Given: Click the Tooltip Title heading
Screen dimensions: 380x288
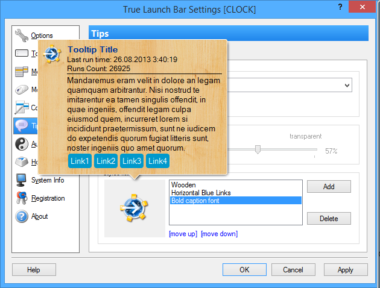Looking at the screenshot, I should (x=92, y=49).
